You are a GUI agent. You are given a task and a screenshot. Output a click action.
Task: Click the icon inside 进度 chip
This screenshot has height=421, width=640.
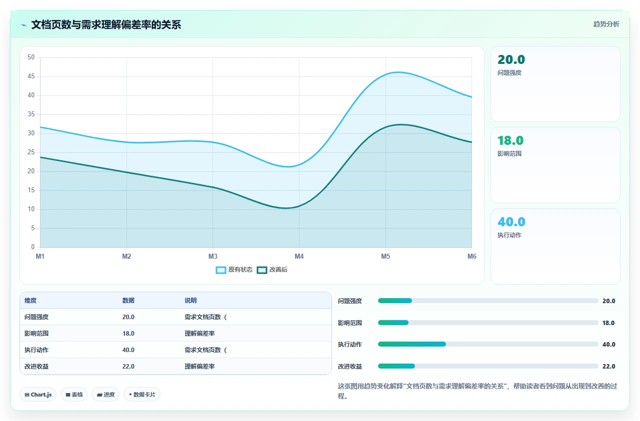pyautogui.click(x=99, y=395)
